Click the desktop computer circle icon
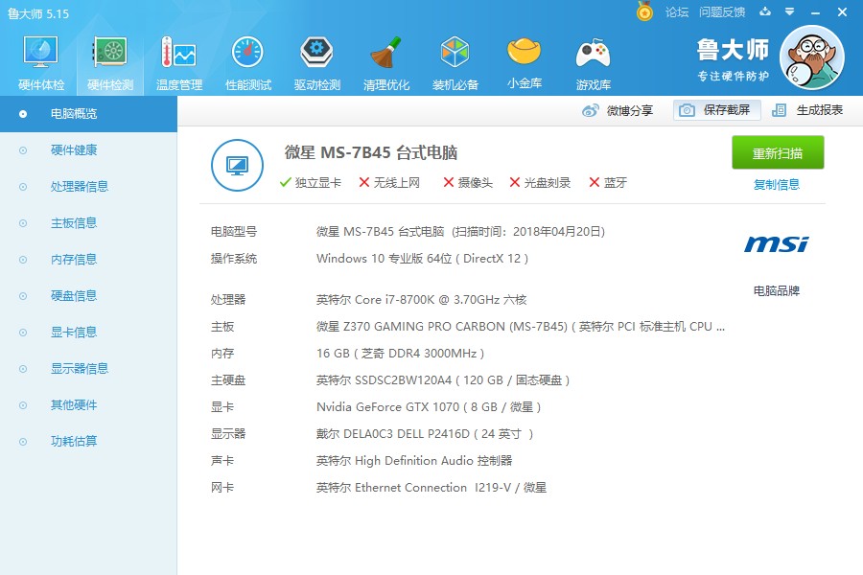 point(237,165)
